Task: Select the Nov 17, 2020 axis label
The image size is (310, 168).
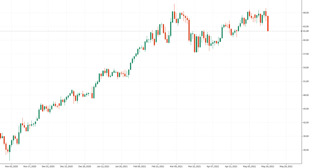Action: (x=30, y=166)
